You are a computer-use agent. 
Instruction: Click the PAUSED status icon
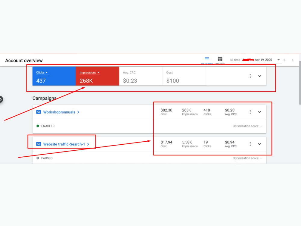pos(38,158)
